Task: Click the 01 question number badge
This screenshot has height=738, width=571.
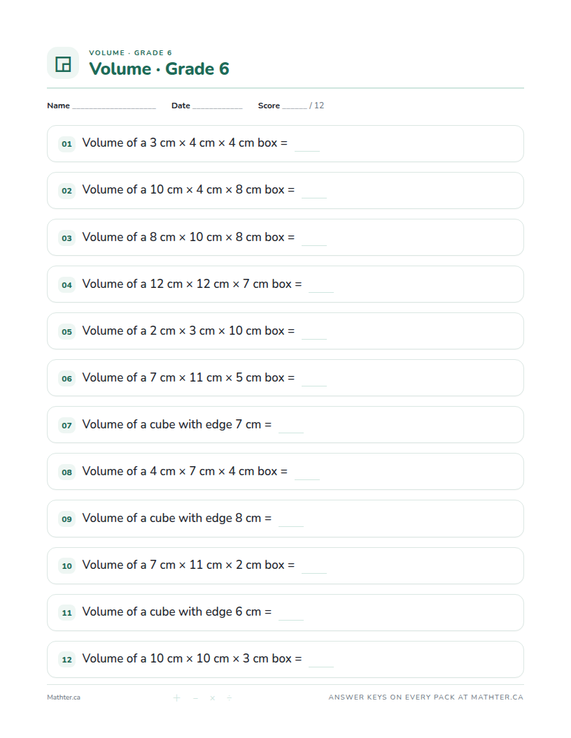Action: (67, 143)
